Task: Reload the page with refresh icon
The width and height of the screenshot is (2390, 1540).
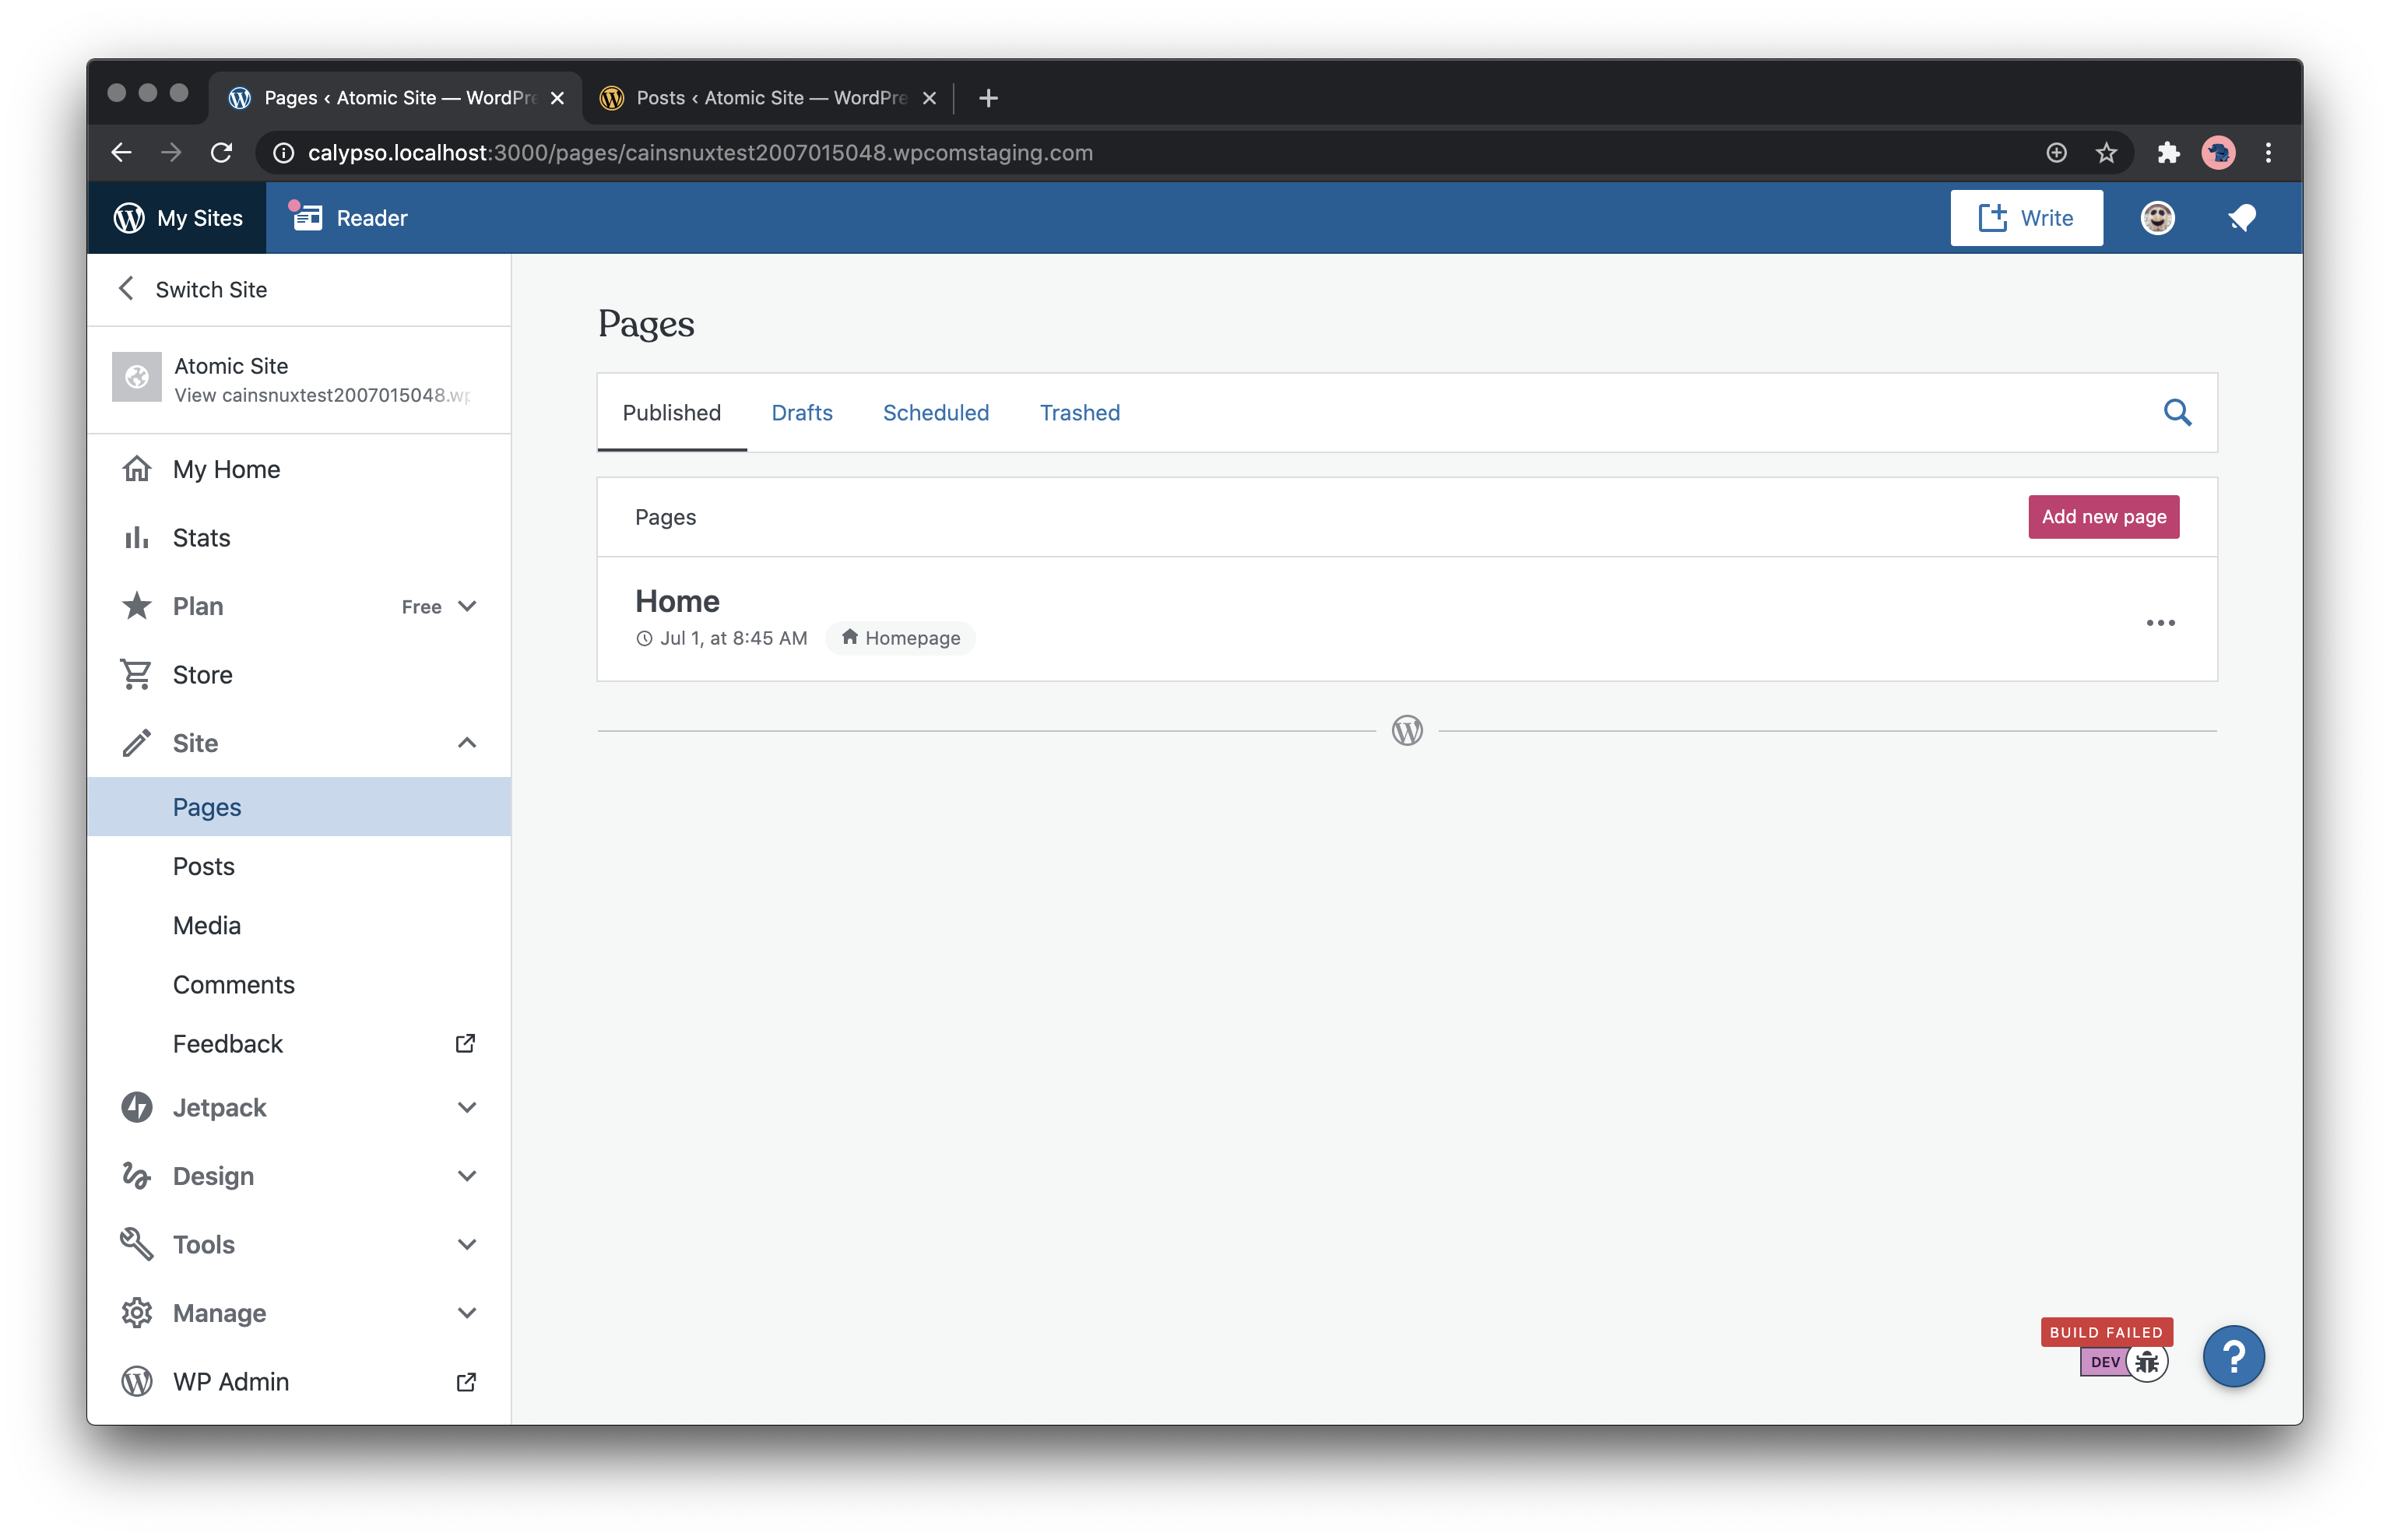Action: 222,153
